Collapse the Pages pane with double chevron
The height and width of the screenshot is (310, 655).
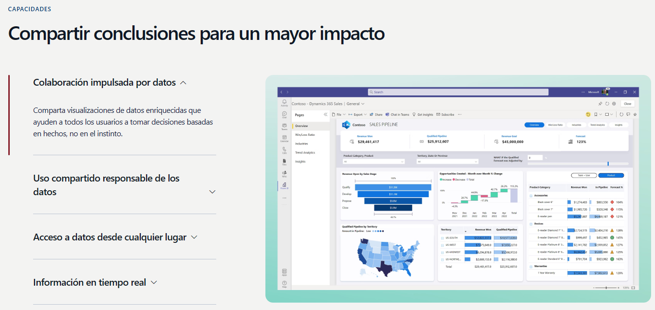(x=325, y=115)
